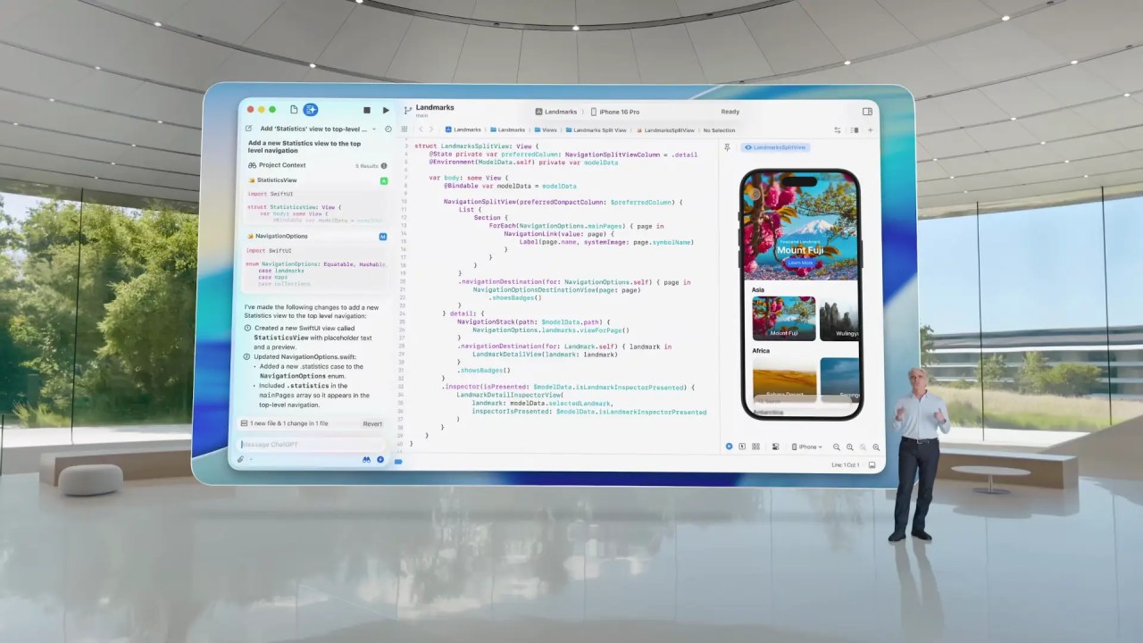Screen dimensions: 1143x643
Task: Open conversation history with the clock icon
Action: [388, 129]
